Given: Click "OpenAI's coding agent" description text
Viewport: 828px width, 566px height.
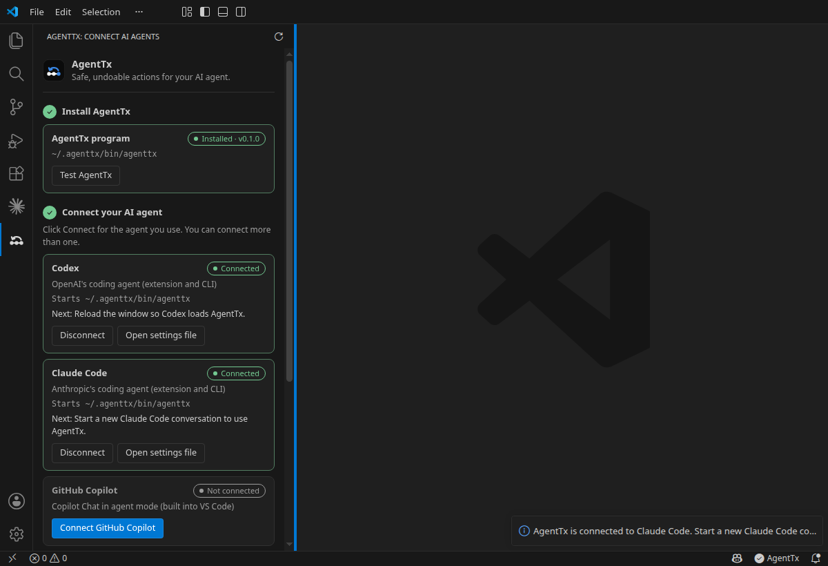Looking at the screenshot, I should (135, 284).
